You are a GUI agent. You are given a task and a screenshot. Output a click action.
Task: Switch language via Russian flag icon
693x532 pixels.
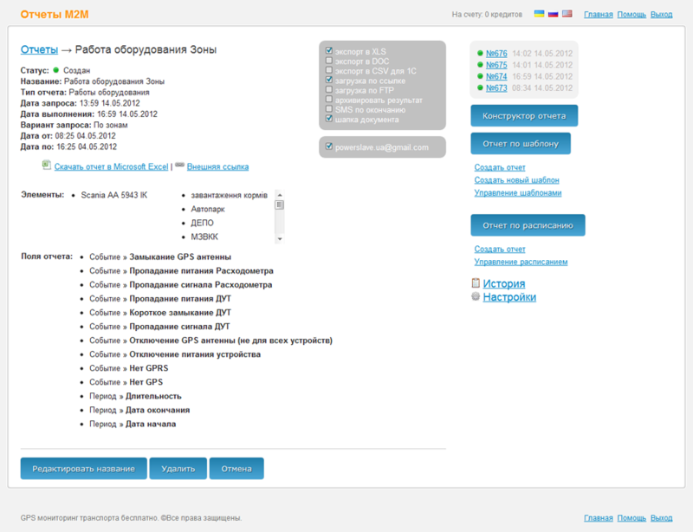pyautogui.click(x=553, y=14)
